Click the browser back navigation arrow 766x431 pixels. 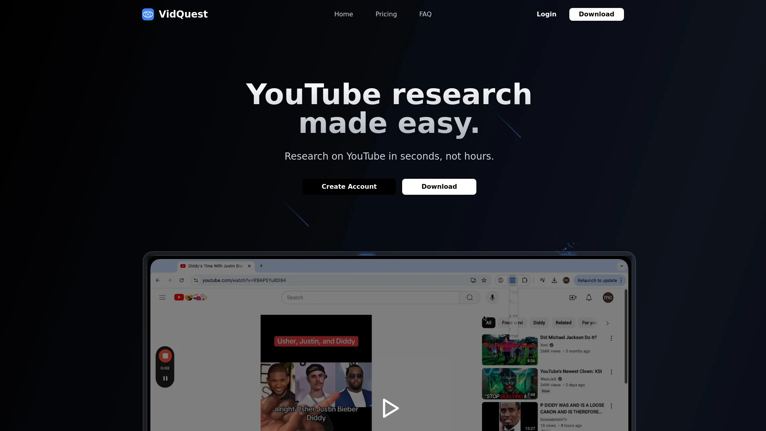click(x=158, y=280)
